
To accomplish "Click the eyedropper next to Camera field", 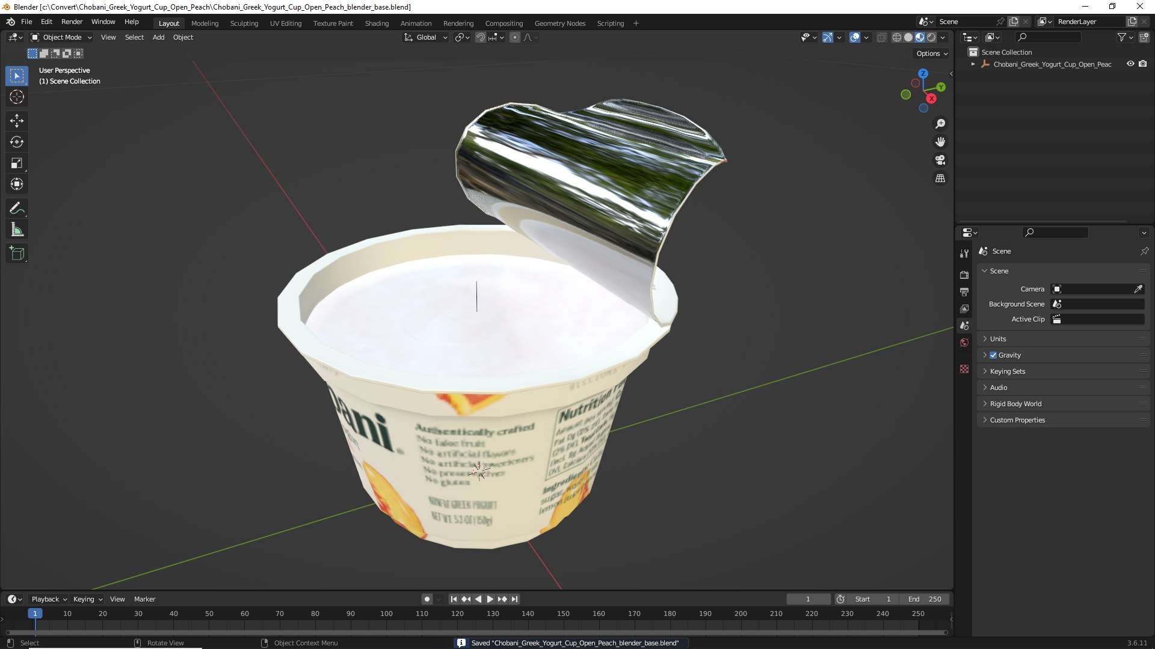I will tap(1138, 289).
